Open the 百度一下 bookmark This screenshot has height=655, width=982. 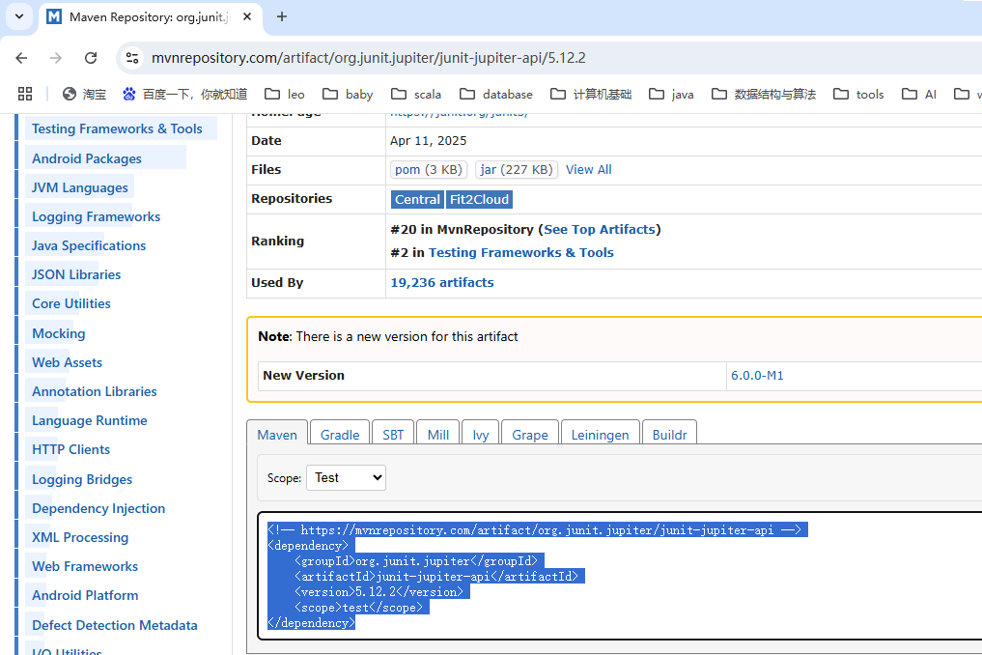click(184, 94)
